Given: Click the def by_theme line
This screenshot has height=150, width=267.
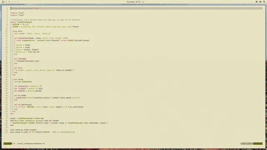Looking at the screenshot, I should tap(20, 95).
